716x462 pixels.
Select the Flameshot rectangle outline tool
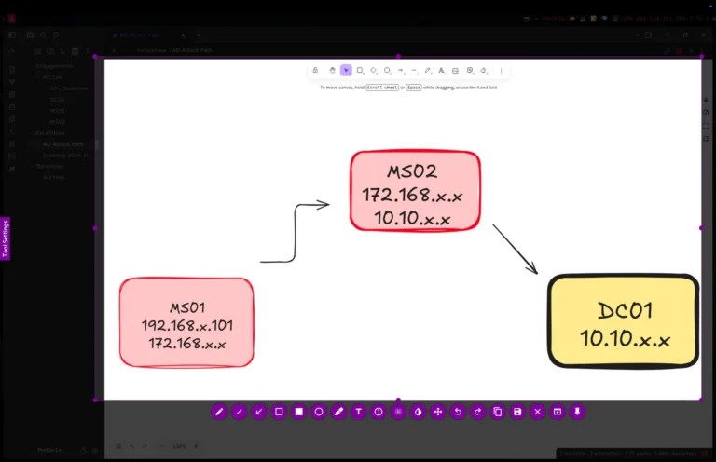[279, 412]
